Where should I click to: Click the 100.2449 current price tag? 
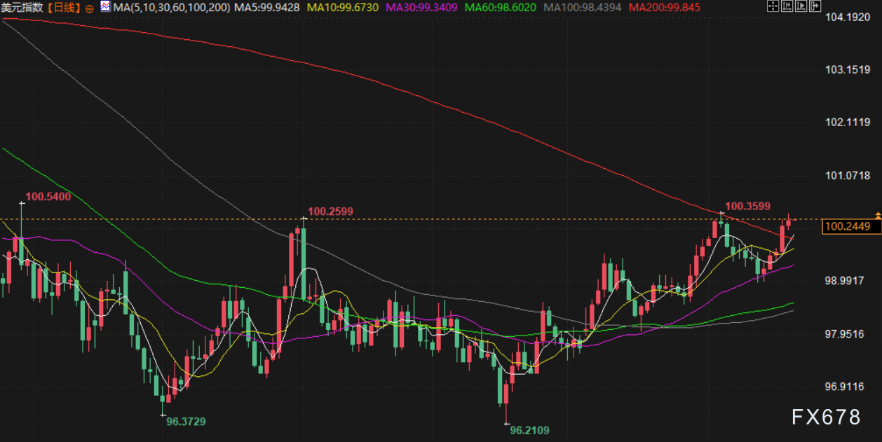pyautogui.click(x=848, y=226)
